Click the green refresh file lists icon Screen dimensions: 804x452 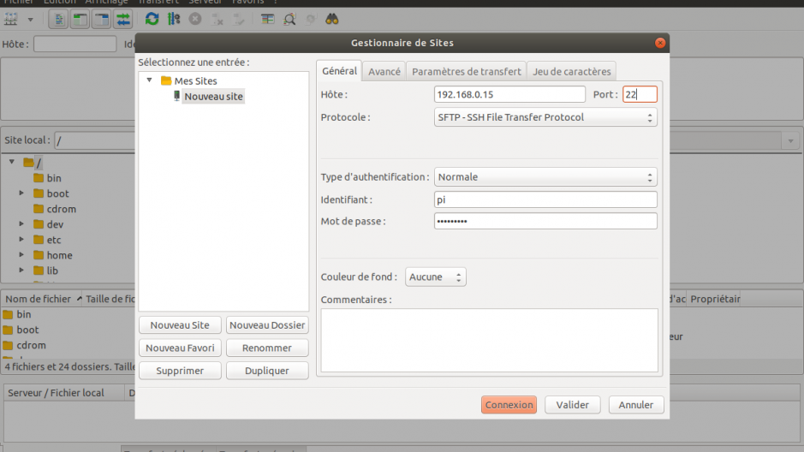152,20
